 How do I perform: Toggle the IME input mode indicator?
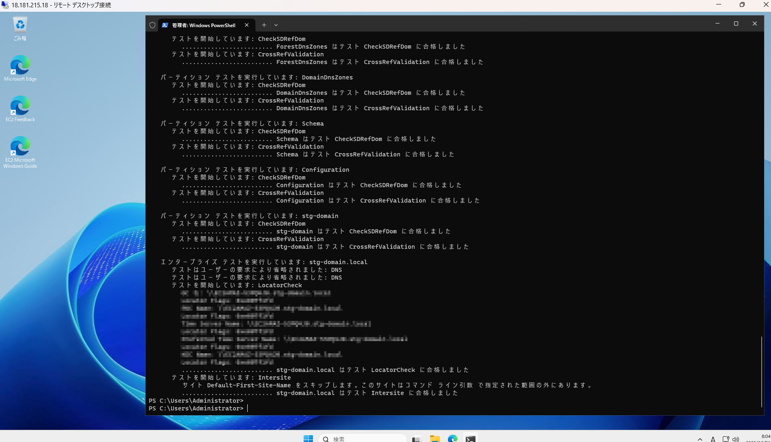pyautogui.click(x=712, y=439)
